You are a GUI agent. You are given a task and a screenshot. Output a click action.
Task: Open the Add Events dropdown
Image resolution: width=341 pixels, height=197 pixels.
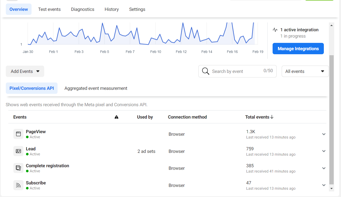tap(25, 71)
